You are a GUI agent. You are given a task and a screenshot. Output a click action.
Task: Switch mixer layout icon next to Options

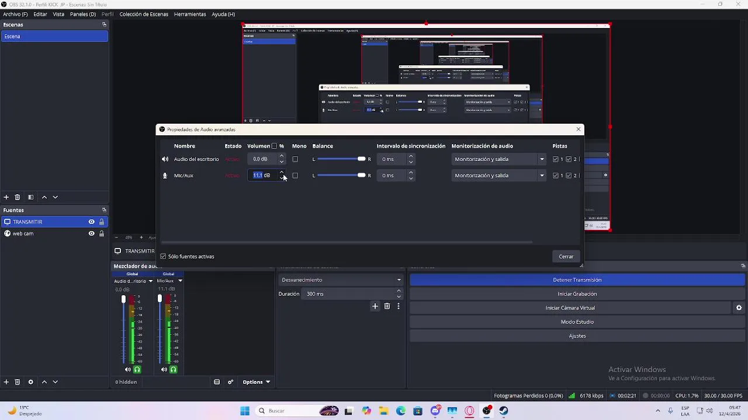click(x=217, y=382)
